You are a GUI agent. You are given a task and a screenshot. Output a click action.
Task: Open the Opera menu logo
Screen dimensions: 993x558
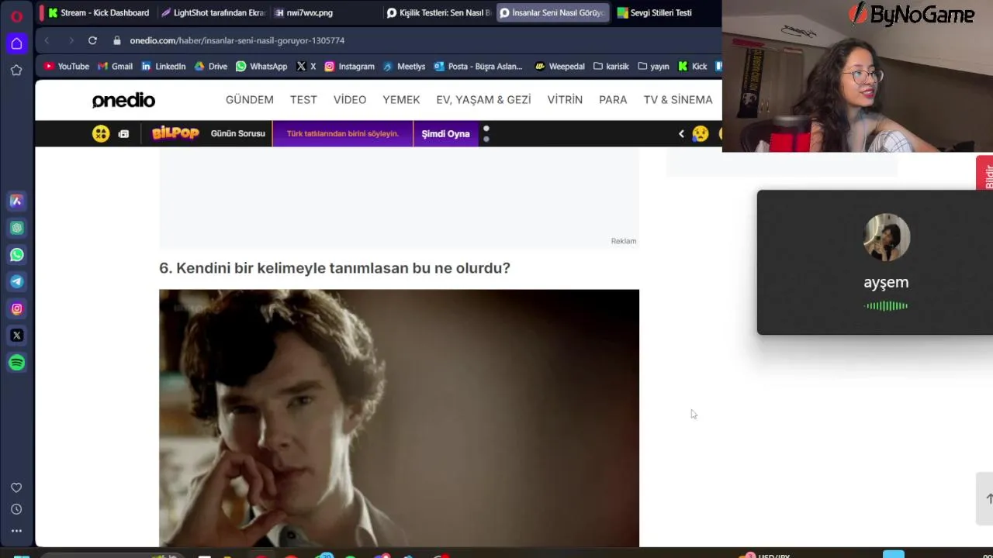(x=16, y=15)
